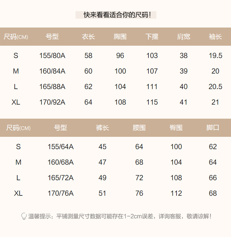This screenshot has width=231, height=237.
Task: Click the 温馨提示 measurement note text
Action: (x=120, y=216)
